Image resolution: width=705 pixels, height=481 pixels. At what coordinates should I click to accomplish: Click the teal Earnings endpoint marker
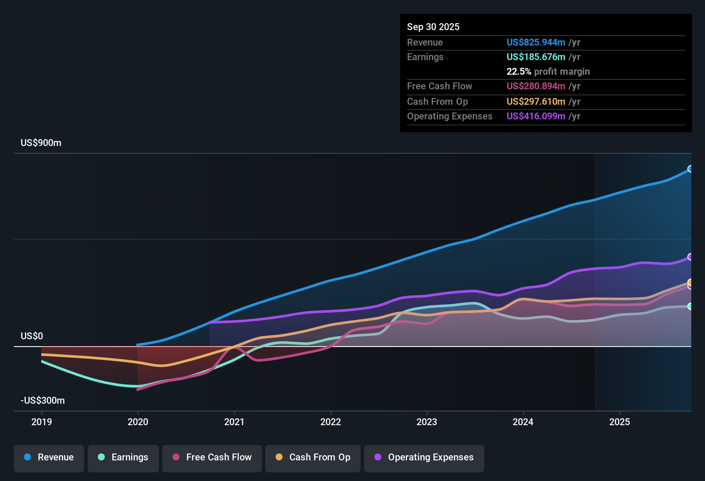pos(690,306)
